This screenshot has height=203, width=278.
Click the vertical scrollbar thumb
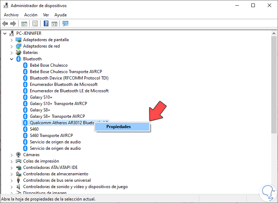pyautogui.click(x=274, y=85)
